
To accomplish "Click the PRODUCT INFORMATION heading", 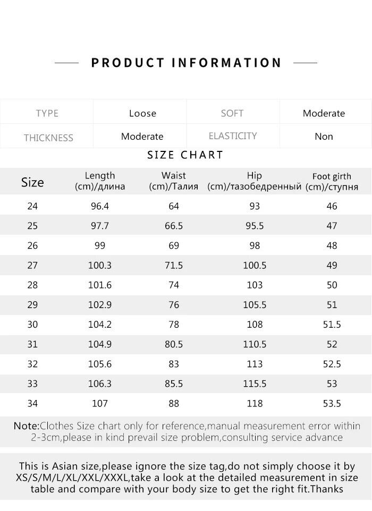I will click(186, 63).
